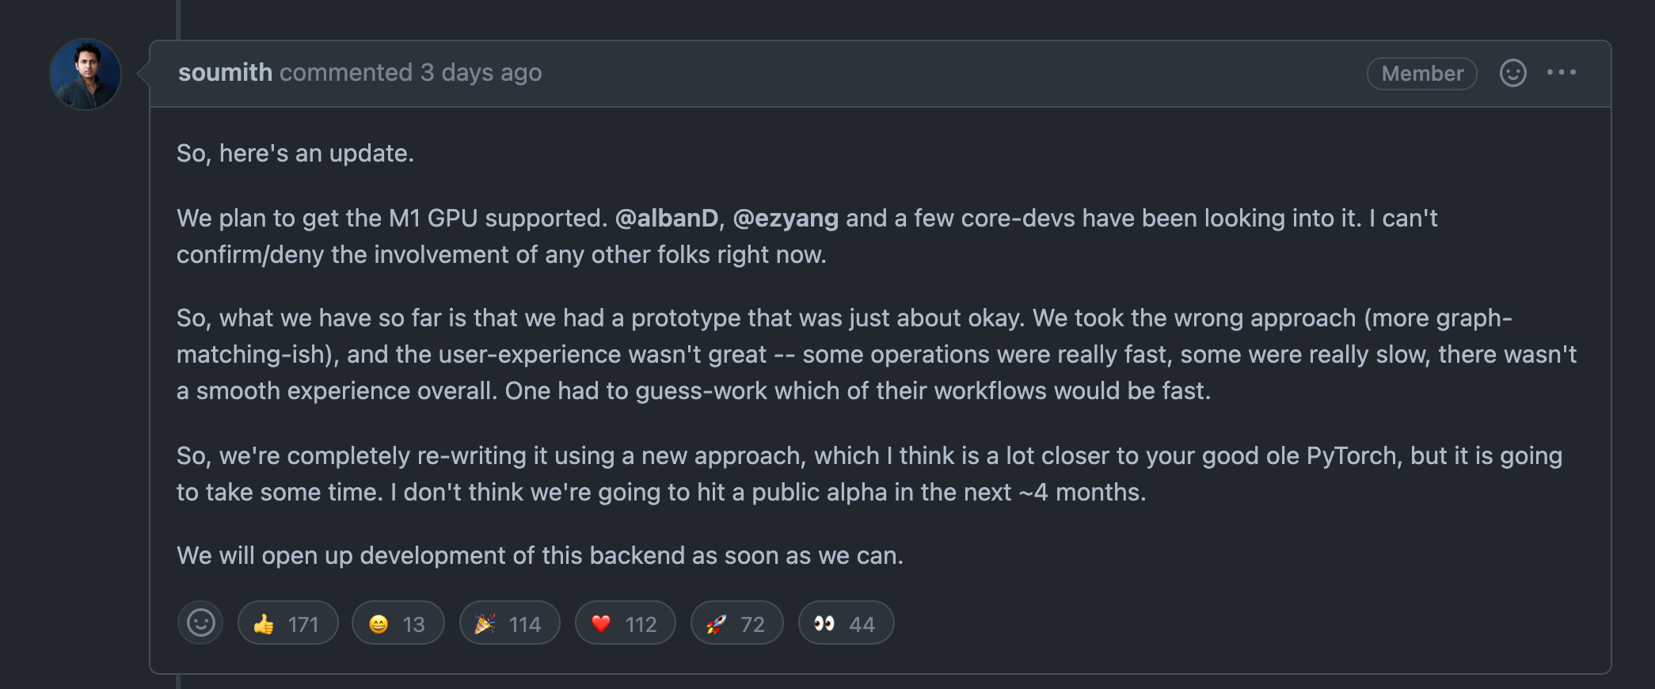
Task: Open the add-reaction smiley below the comment
Action: (x=200, y=623)
